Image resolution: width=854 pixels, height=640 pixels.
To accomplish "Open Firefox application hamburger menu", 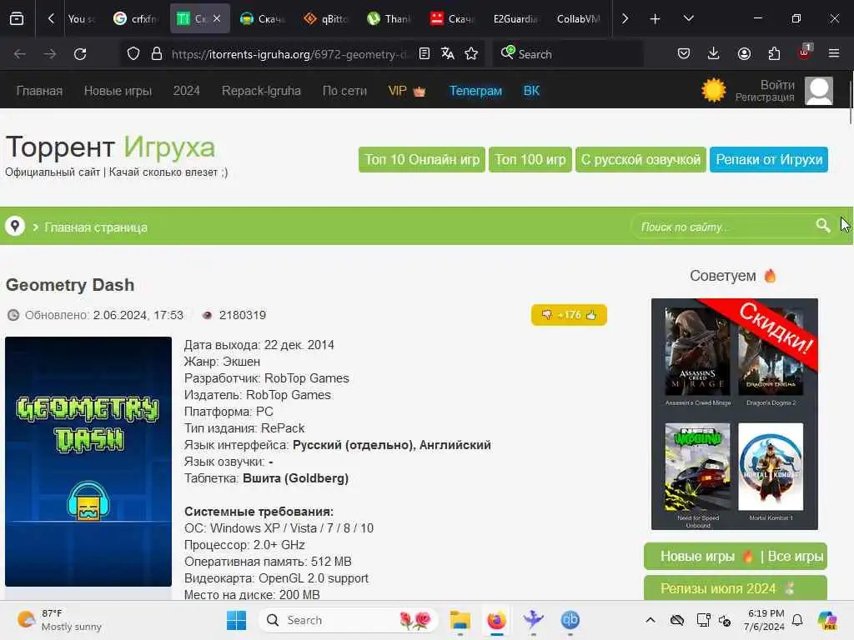I will [834, 53].
